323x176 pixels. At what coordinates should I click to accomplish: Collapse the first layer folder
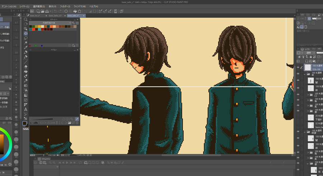(305, 74)
